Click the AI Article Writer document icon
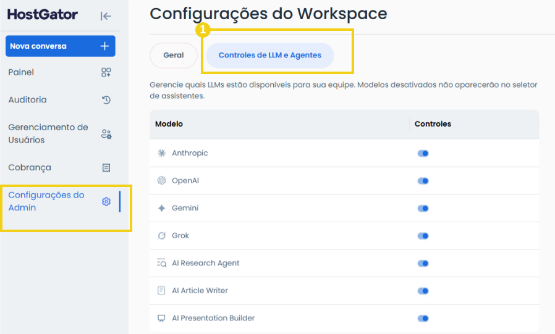 coord(161,291)
